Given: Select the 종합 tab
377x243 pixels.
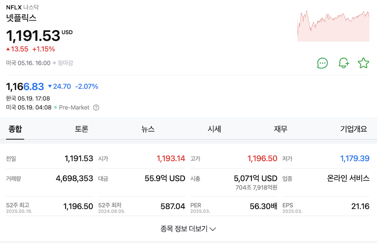Looking at the screenshot, I should pos(15,129).
